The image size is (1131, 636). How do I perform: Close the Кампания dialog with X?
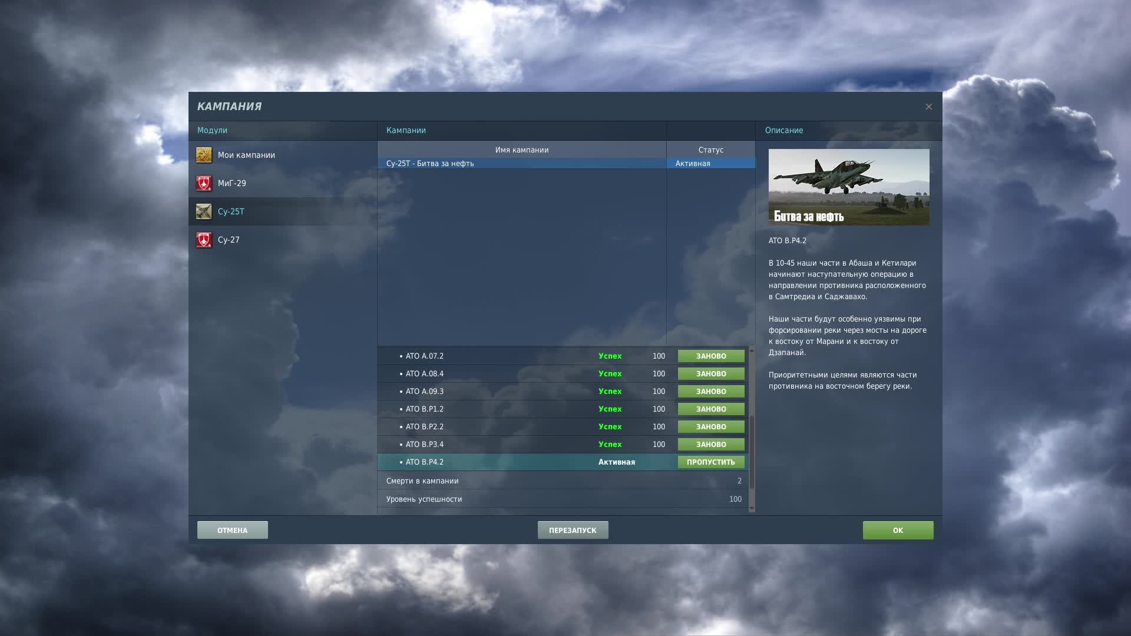[x=929, y=107]
